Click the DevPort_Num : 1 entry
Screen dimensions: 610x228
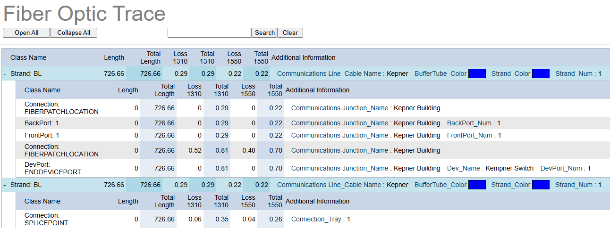click(566, 168)
